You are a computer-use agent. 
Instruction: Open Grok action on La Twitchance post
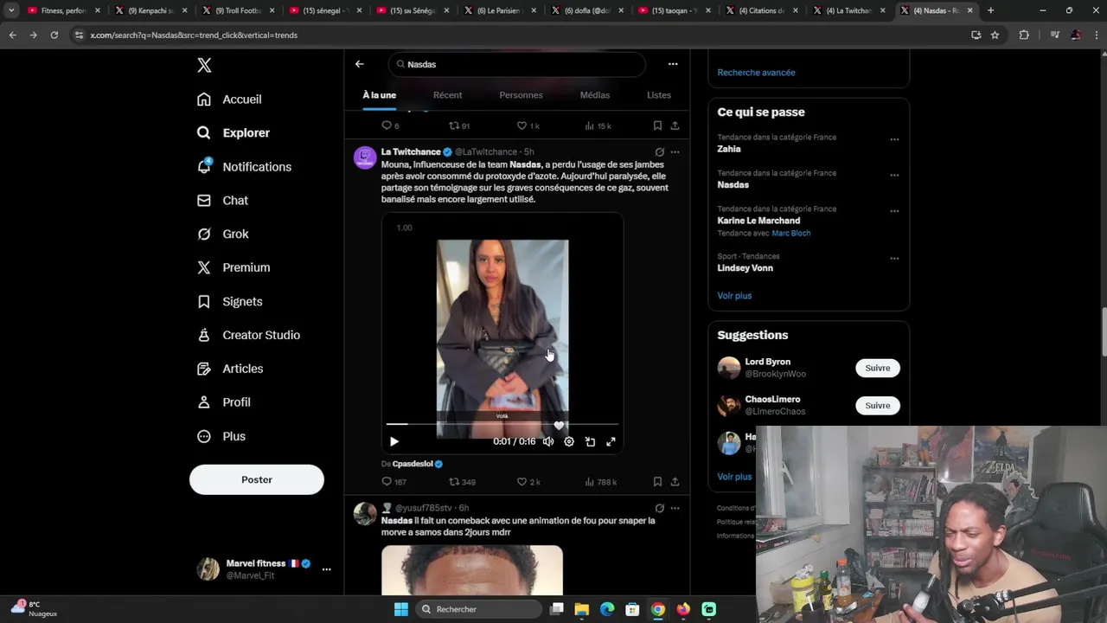(x=660, y=152)
